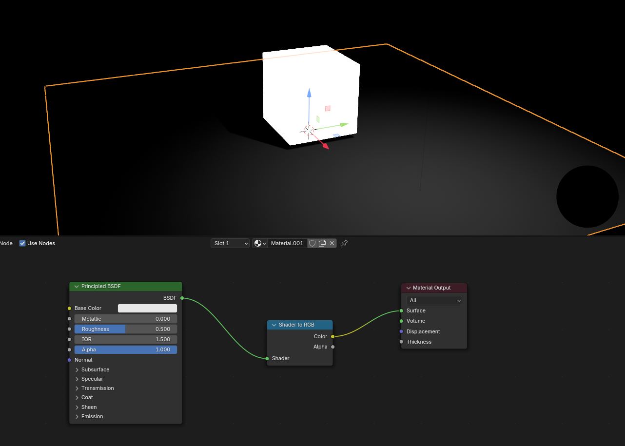
Task: Click the blue plane handle on gizmo
Action: pos(336,136)
